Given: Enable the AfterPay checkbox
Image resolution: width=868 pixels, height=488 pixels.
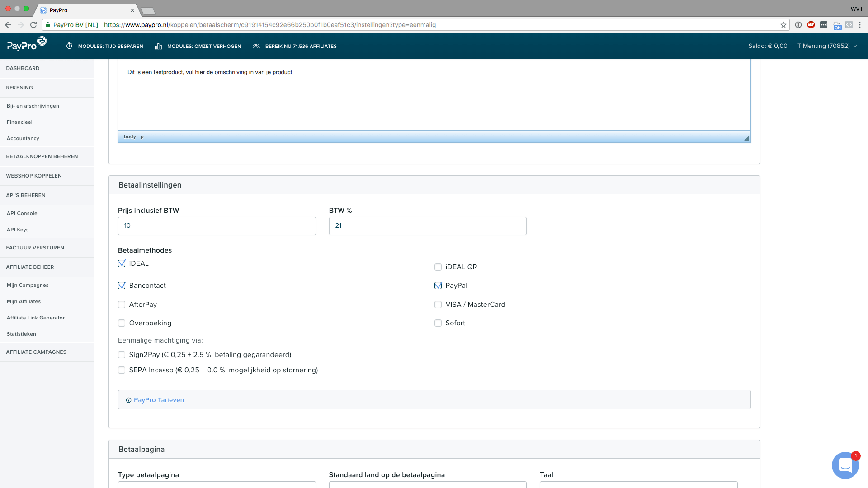Looking at the screenshot, I should point(122,305).
